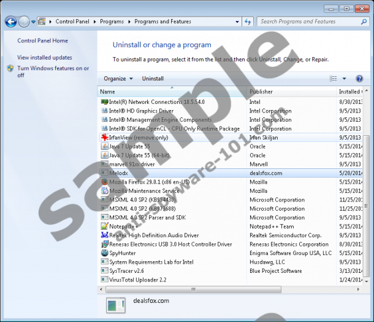Image resolution: width=374 pixels, height=322 pixels.
Task: Open the Organize dropdown menu
Action: tap(118, 79)
